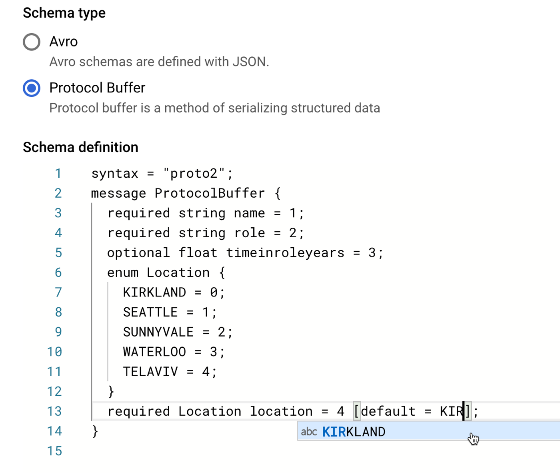
Task: Accept the KIRKLAND autocomplete suggestion
Action: (354, 432)
